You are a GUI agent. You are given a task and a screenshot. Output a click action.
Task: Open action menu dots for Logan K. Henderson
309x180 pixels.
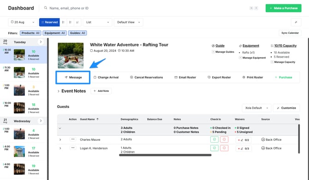coord(73,148)
